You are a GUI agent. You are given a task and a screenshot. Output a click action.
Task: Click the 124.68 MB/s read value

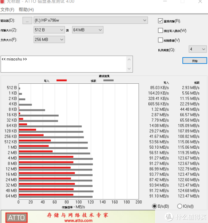coord(189,191)
